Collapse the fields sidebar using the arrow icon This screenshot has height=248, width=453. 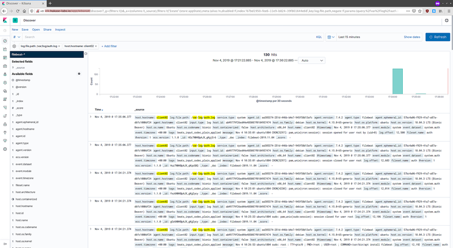tap(86, 54)
